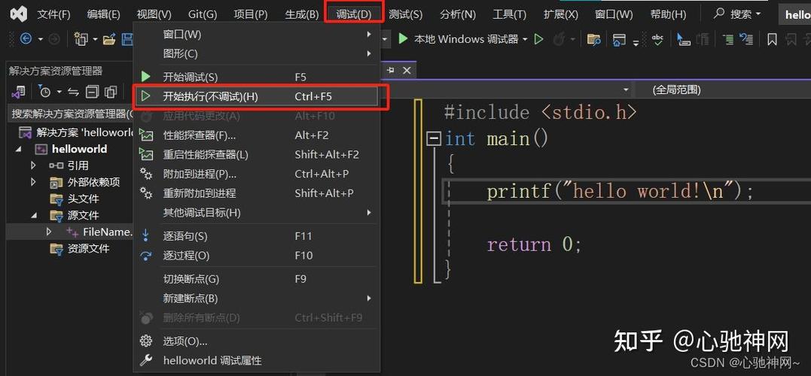
Task: Click the find in files folder icon
Action: 594,39
